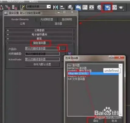
Task: Click the 产品级 renderer name field
Action: click(x=42, y=48)
